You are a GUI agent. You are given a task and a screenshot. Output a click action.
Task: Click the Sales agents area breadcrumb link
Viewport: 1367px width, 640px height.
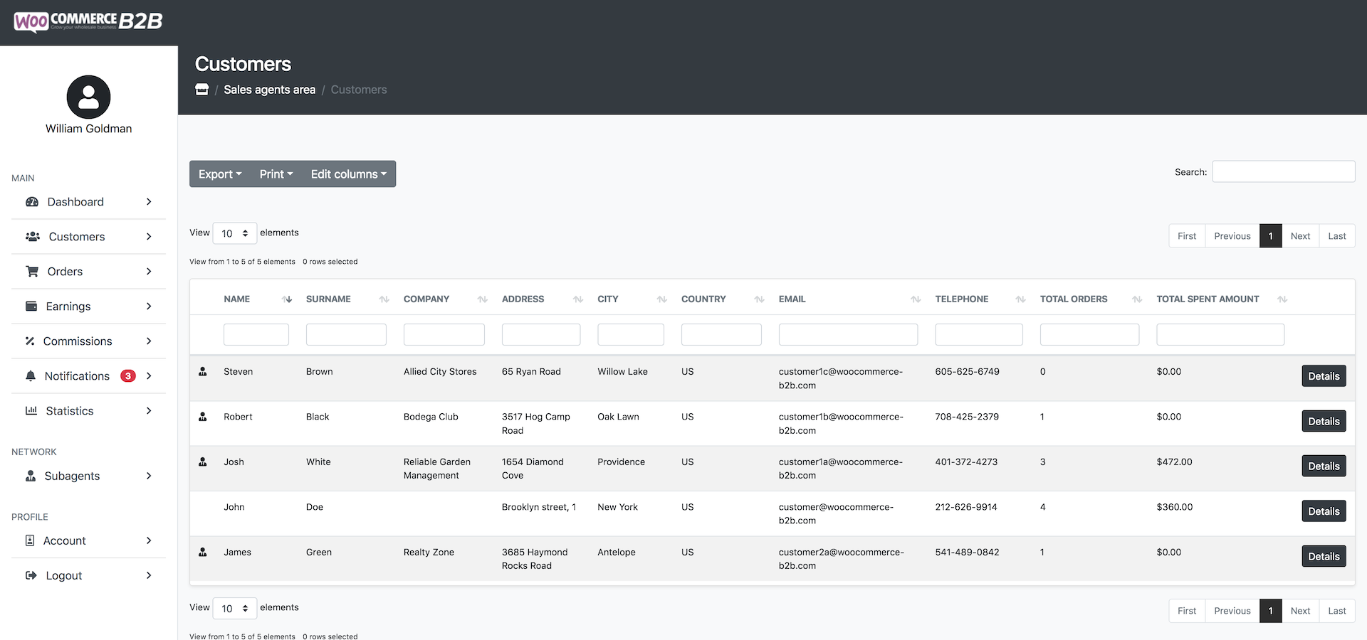[x=269, y=90]
